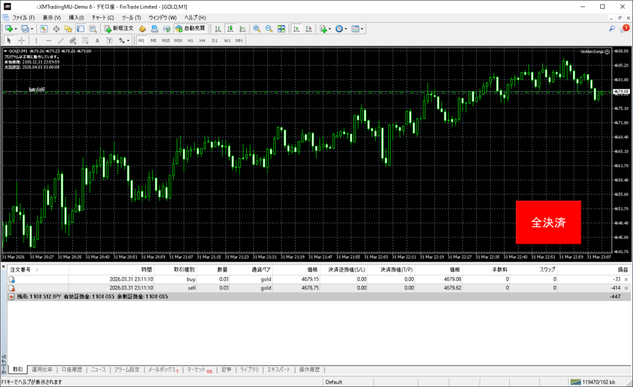Select the crosshair cursor tool
This screenshot has height=387, width=633.
click(21, 40)
